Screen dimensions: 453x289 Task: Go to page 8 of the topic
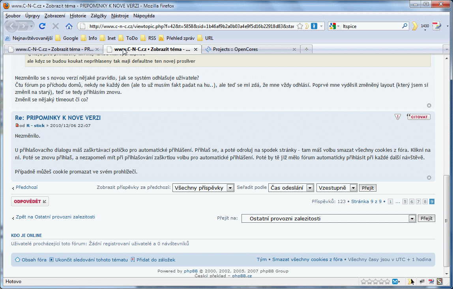tap(425, 201)
